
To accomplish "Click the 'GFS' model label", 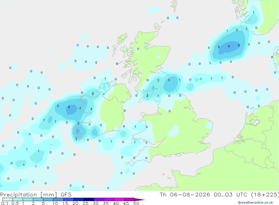I will 66,195.
